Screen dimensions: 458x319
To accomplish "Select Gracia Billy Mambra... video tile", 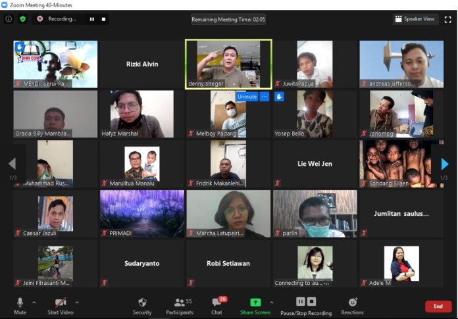I will 55,114.
